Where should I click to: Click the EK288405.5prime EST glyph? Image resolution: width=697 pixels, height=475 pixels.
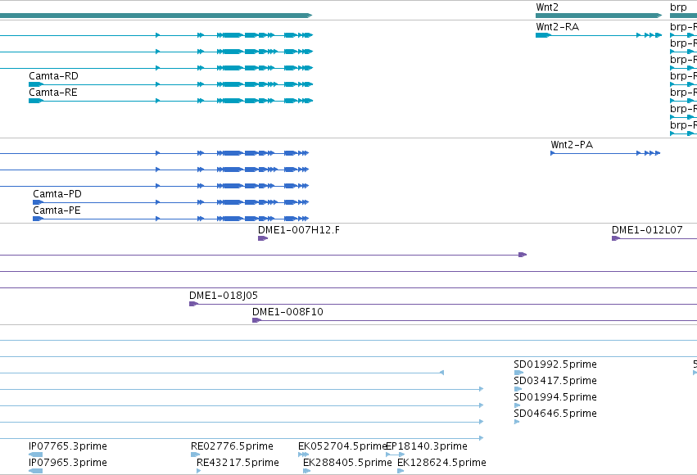306,471
